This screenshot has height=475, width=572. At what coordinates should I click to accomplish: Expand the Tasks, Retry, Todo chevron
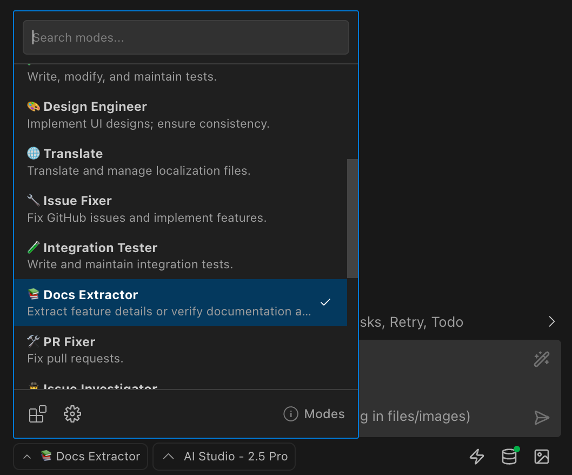click(x=551, y=321)
